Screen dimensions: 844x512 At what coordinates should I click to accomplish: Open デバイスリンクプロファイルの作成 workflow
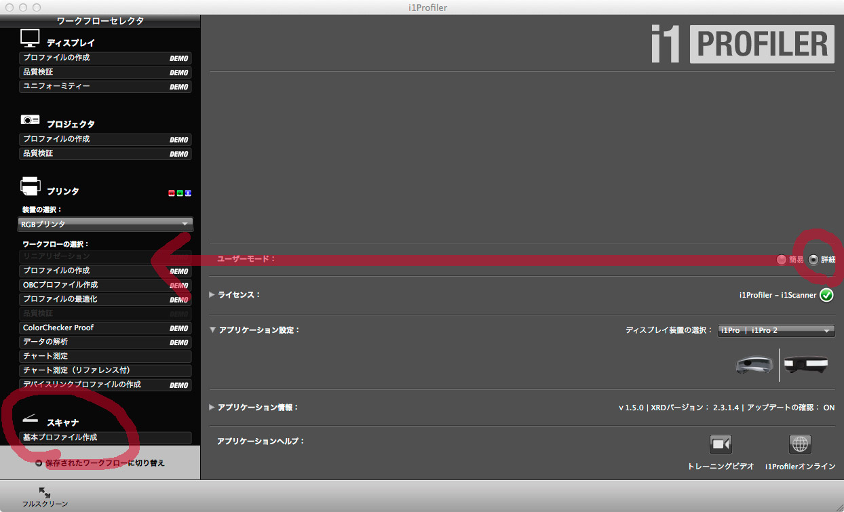point(105,385)
